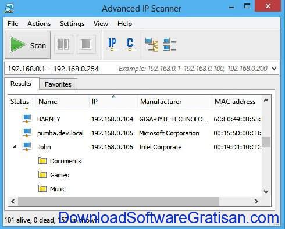The image size is (285, 229).
Task: Click the stop scan button
Action: [86, 44]
